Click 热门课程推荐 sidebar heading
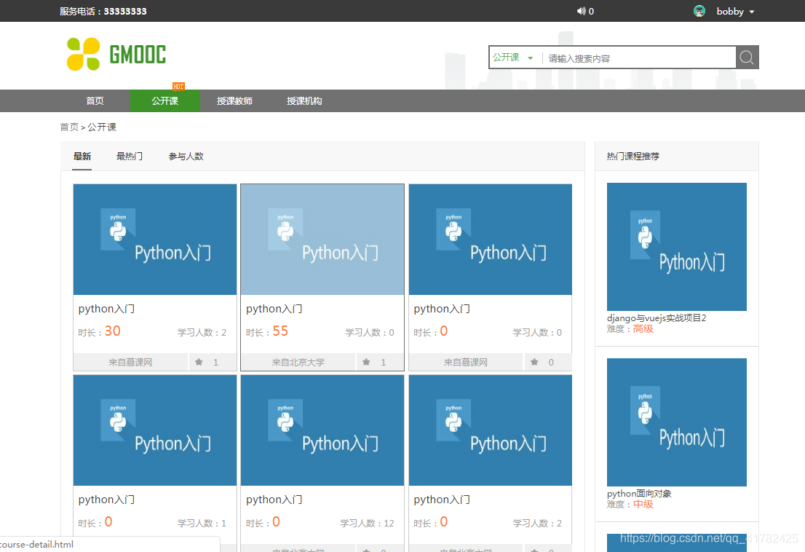Viewport: 805px width, 552px height. (x=633, y=156)
